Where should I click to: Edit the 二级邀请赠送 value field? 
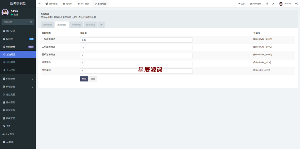point(136,48)
